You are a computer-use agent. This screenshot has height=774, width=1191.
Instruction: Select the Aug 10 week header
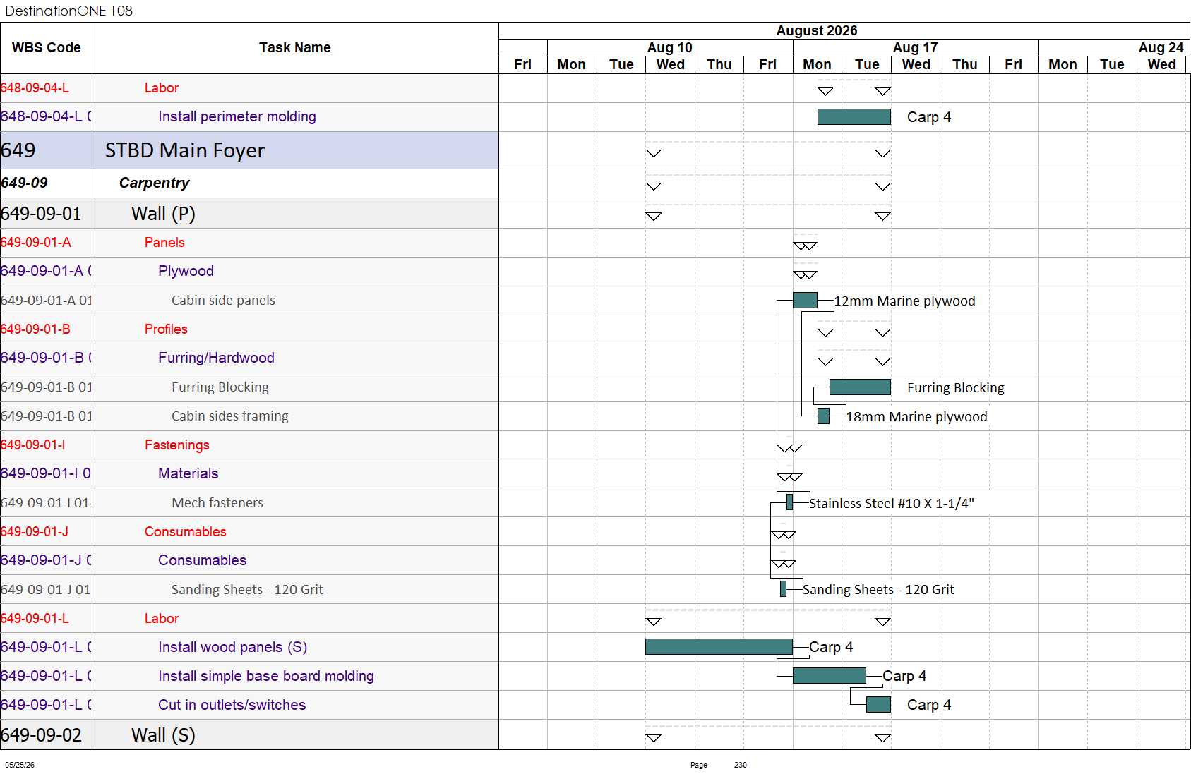(670, 47)
